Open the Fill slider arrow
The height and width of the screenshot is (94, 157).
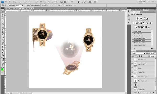tap(155, 56)
